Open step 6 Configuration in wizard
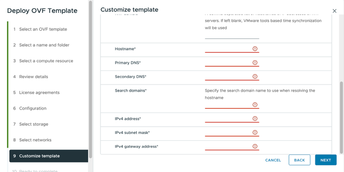The width and height of the screenshot is (344, 172). point(32,108)
